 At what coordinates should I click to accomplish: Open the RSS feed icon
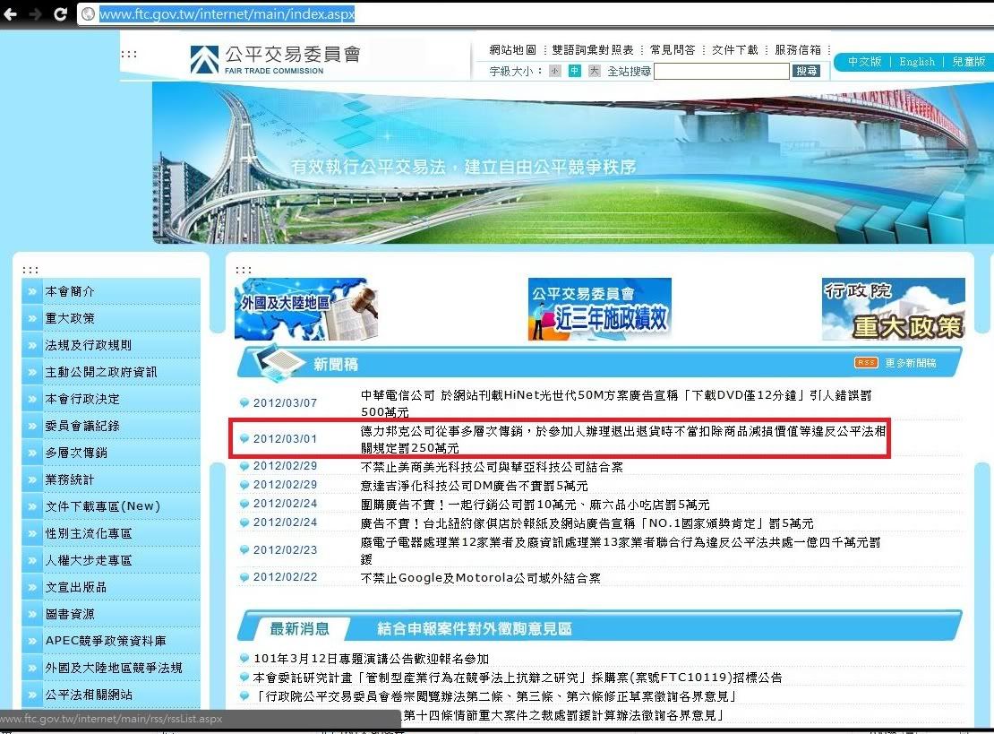point(866,363)
